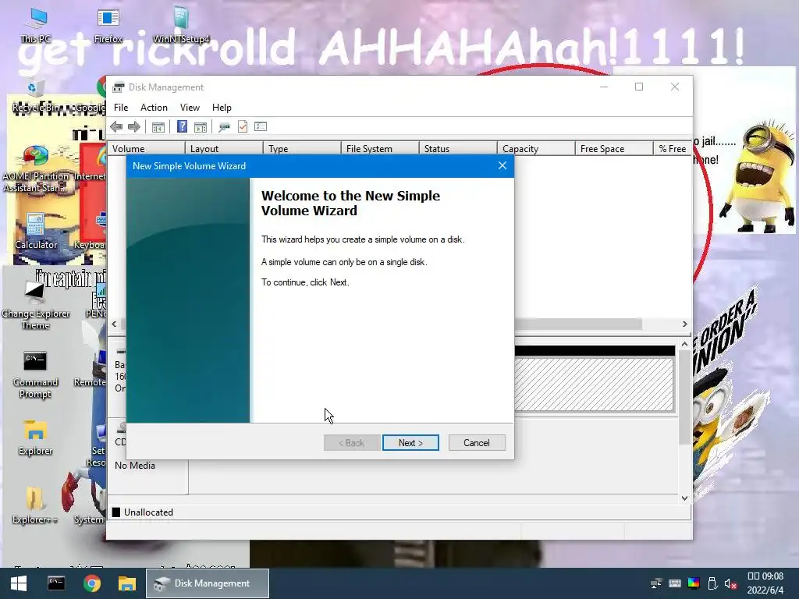This screenshot has height=599, width=799.
Task: Click the taskbar clock showing 09:08
Action: [x=765, y=576]
